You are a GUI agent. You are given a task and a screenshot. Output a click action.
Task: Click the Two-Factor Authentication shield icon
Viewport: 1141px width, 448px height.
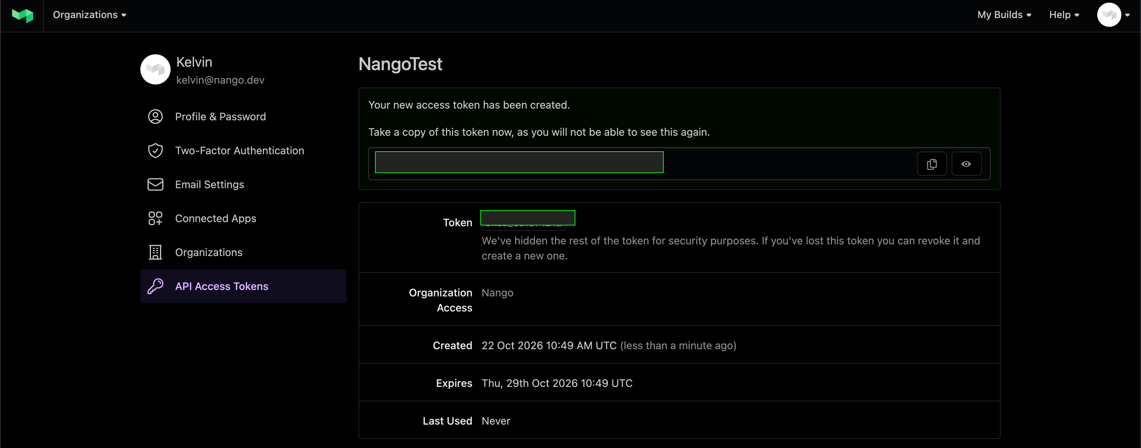click(x=155, y=150)
